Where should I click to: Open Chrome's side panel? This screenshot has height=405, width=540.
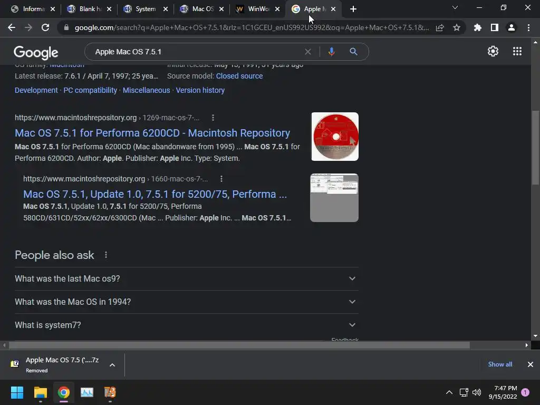[x=495, y=27]
